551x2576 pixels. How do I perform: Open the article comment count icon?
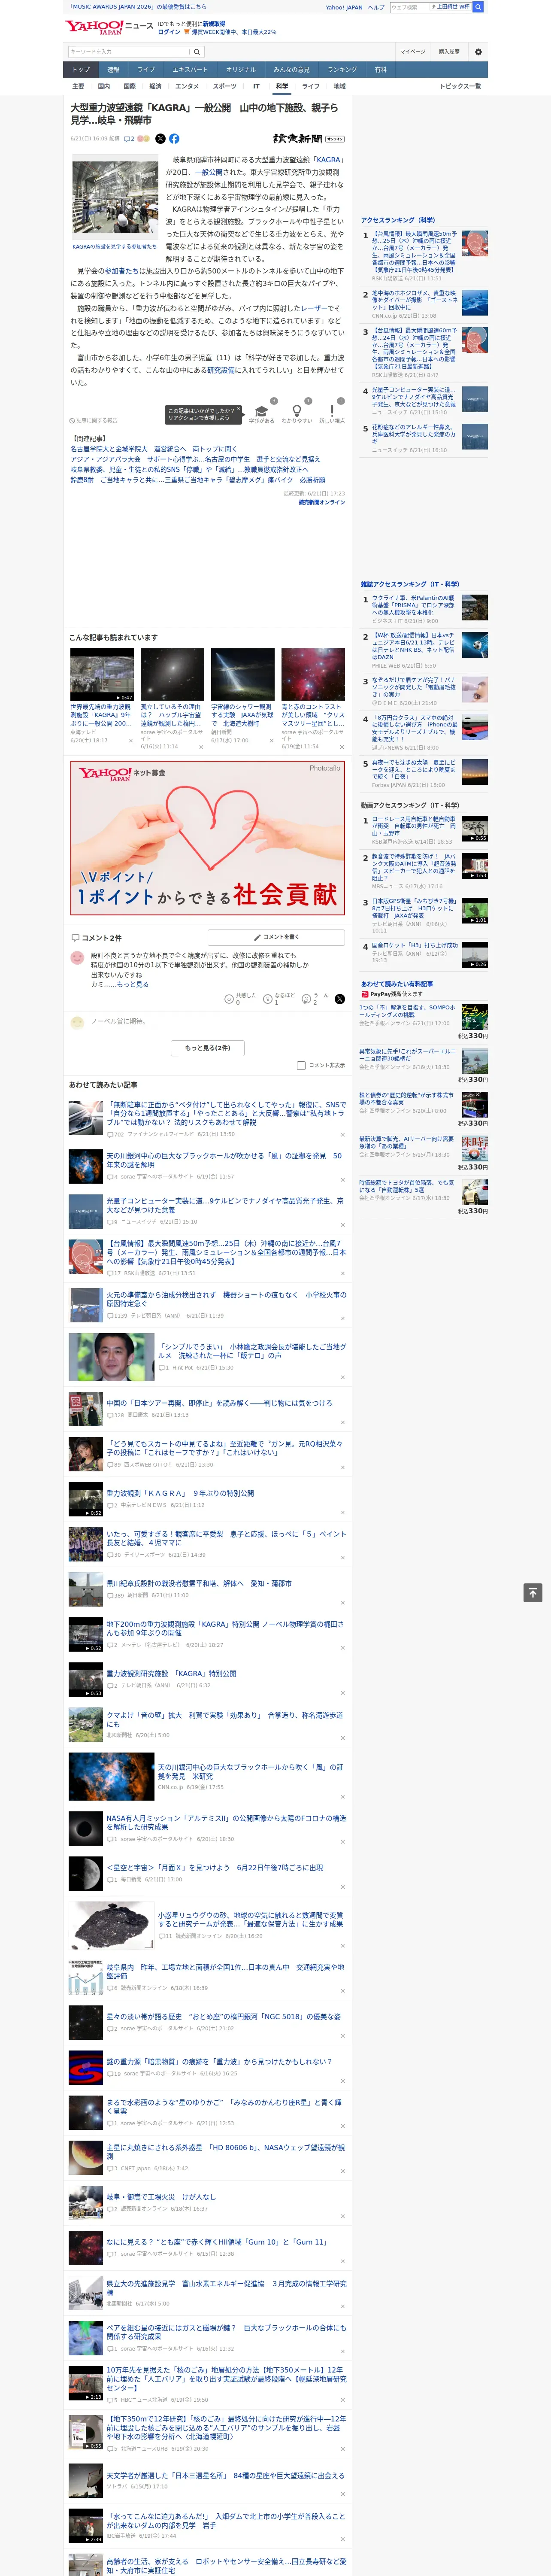(129, 139)
